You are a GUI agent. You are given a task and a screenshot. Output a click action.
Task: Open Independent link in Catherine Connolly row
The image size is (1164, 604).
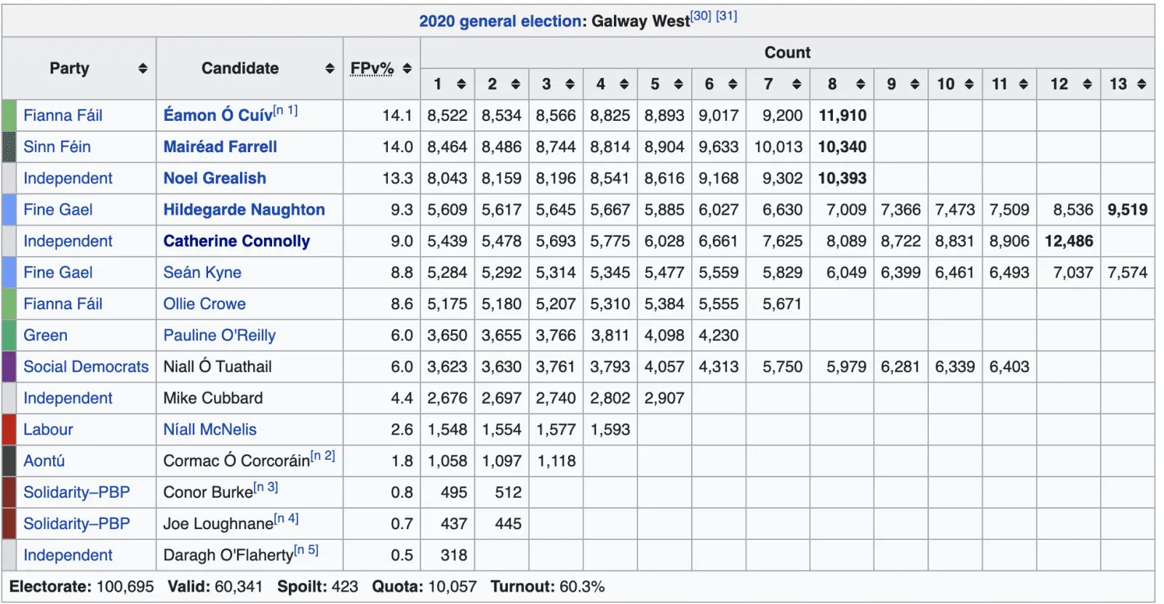point(68,241)
